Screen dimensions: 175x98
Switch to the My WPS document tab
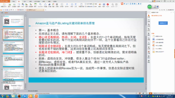click(21, 10)
